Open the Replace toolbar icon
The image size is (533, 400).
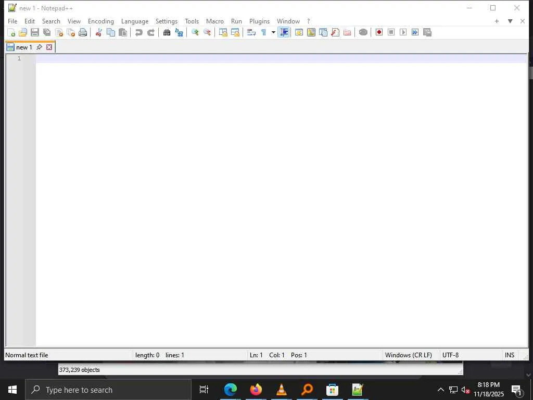(179, 32)
